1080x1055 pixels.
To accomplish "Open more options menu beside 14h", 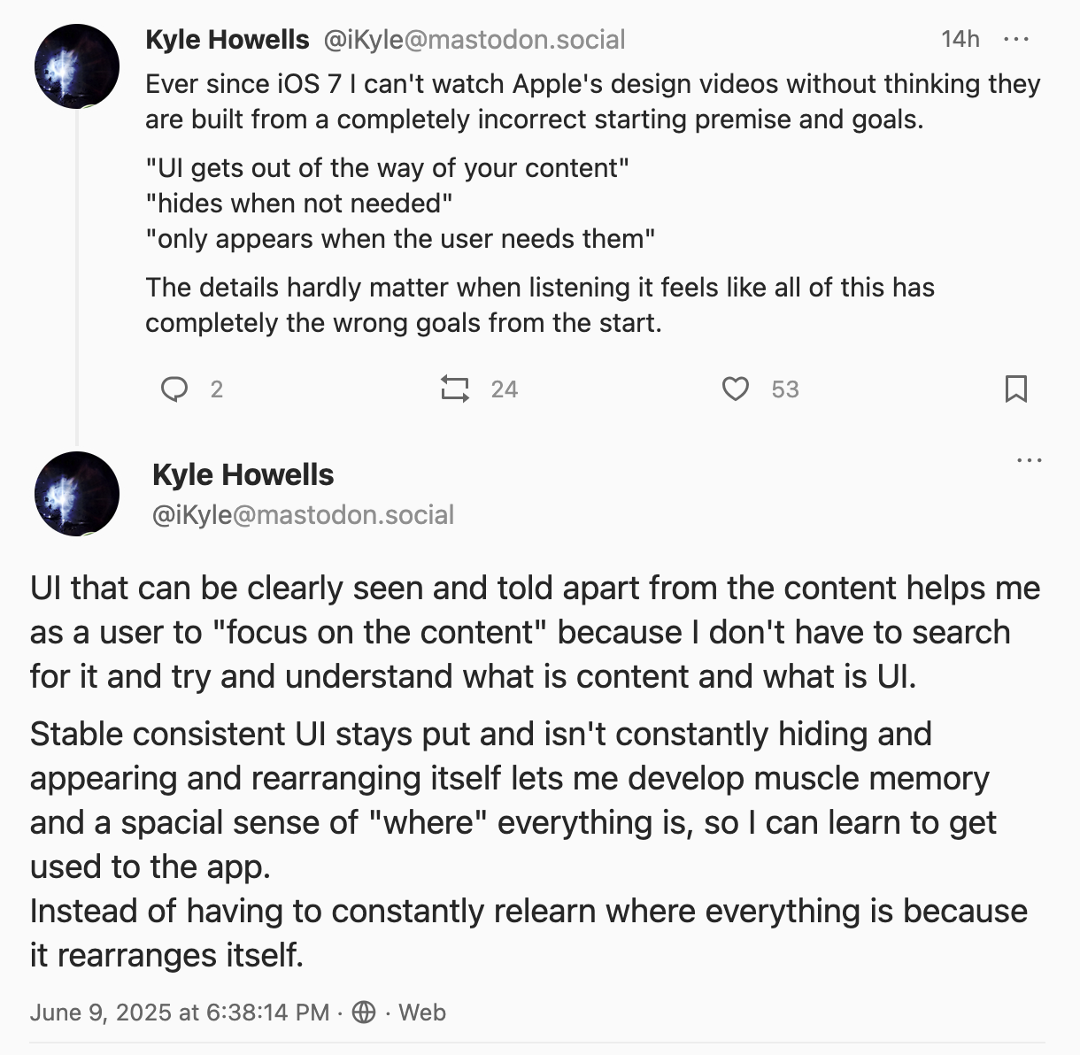I will click(x=1015, y=39).
